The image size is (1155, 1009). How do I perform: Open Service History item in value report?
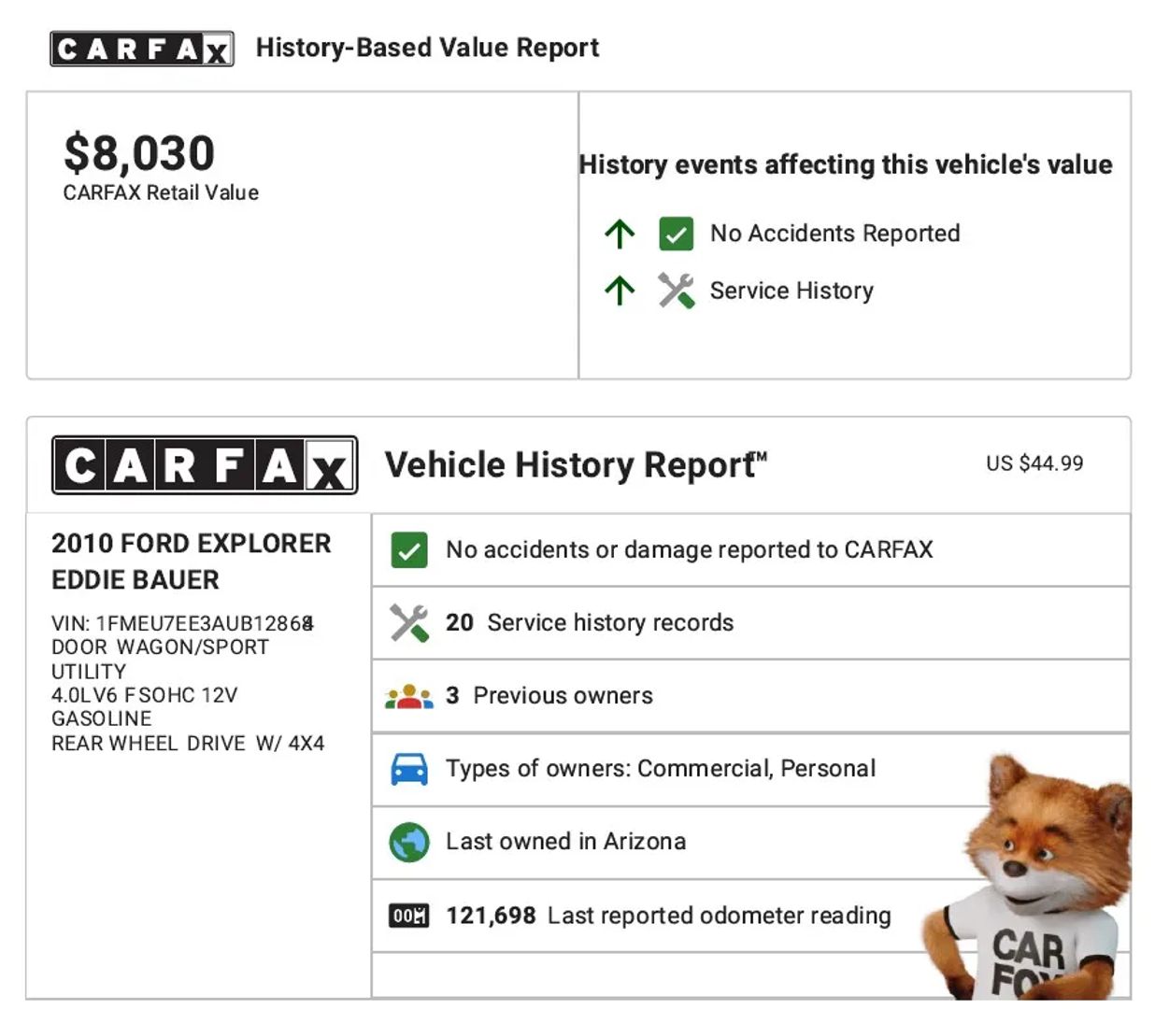click(x=791, y=291)
